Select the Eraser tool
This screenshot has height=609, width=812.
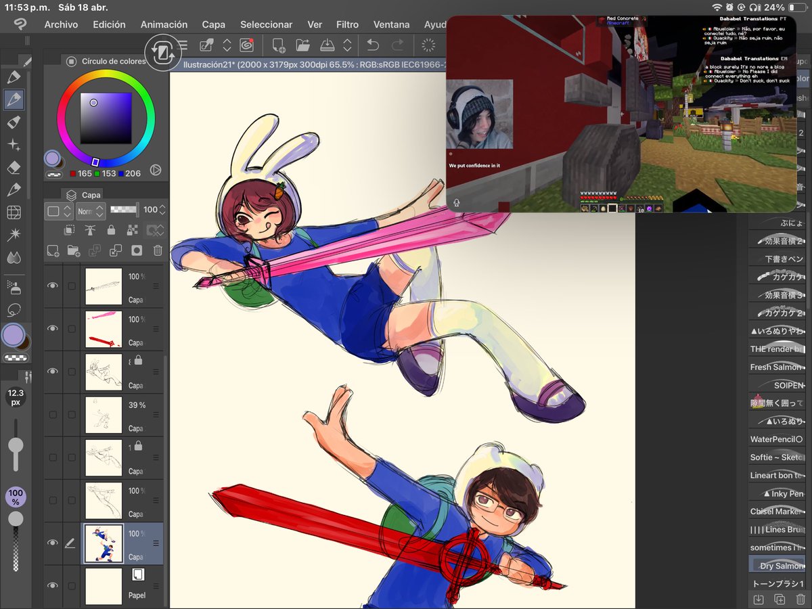point(14,168)
